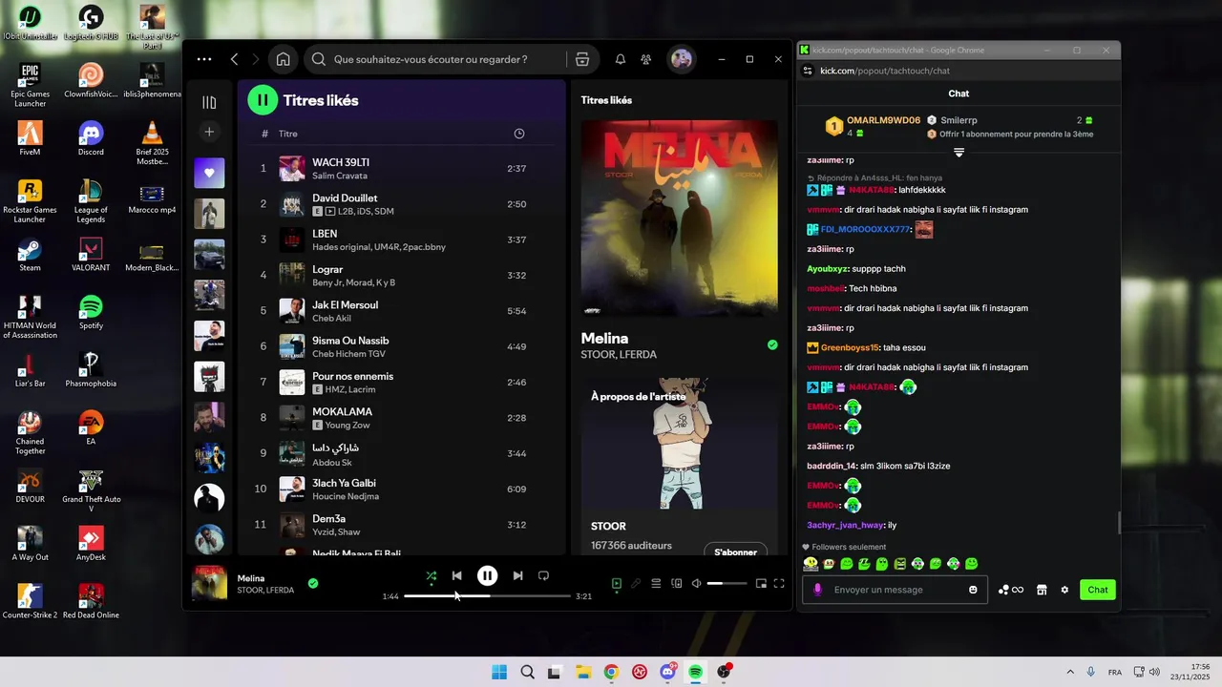Viewport: 1222px width, 687px height.
Task: Mute the Spotify volume speaker icon
Action: [697, 583]
